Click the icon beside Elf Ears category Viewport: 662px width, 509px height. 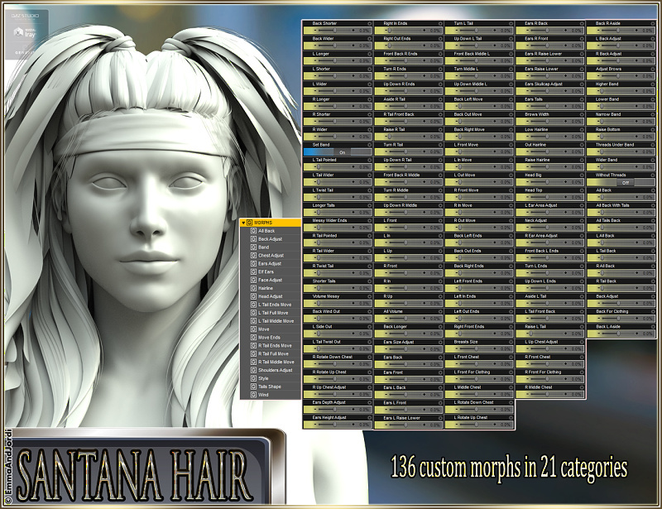[x=253, y=272]
